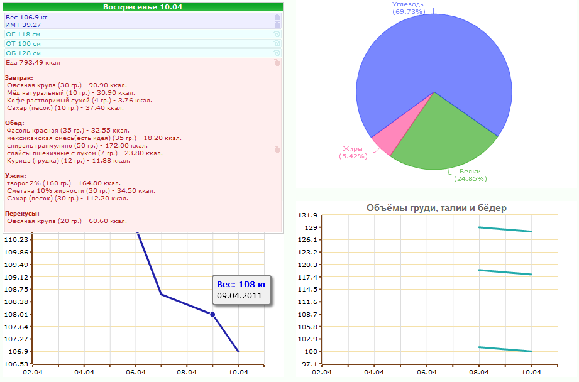Click the ОТ 100 см text
This screenshot has height=382, width=579.
pos(23,43)
